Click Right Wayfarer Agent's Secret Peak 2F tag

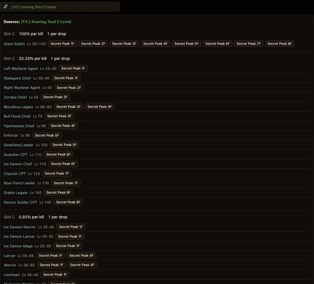(69, 87)
